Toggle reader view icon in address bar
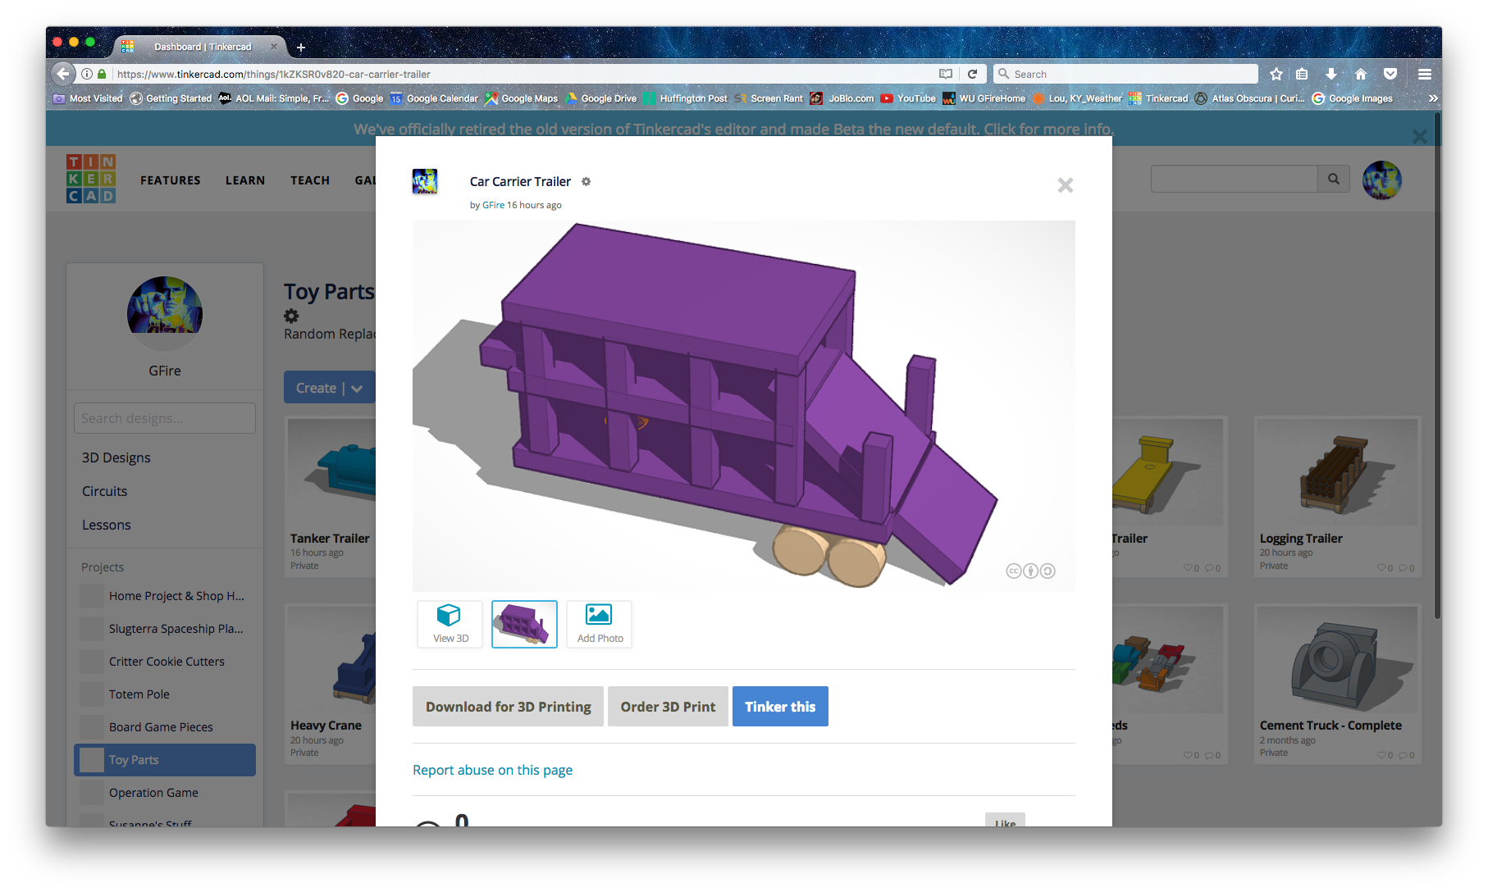This screenshot has height=892, width=1488. pyautogui.click(x=946, y=74)
